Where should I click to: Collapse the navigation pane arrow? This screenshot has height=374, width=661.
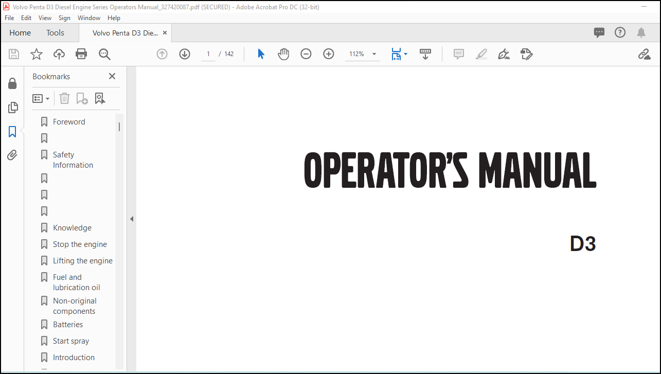click(x=131, y=219)
